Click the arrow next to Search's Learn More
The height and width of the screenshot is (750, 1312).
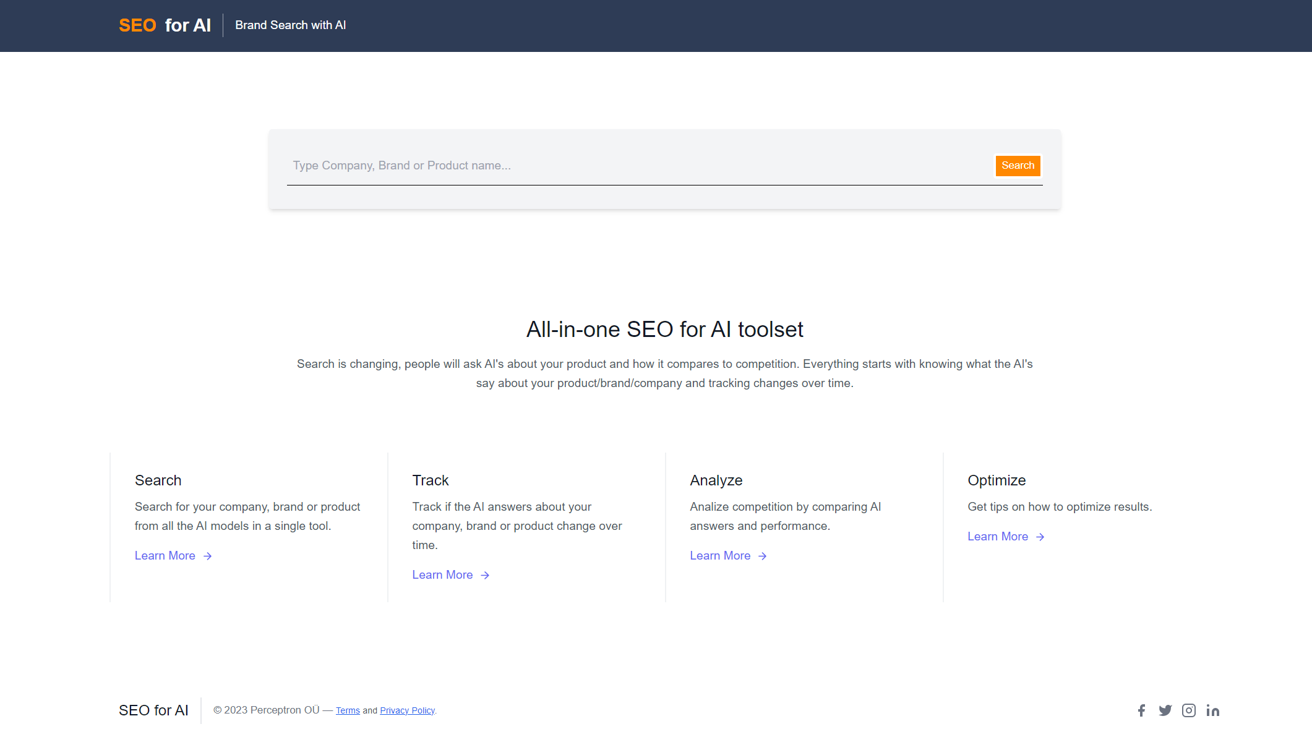[208, 556]
